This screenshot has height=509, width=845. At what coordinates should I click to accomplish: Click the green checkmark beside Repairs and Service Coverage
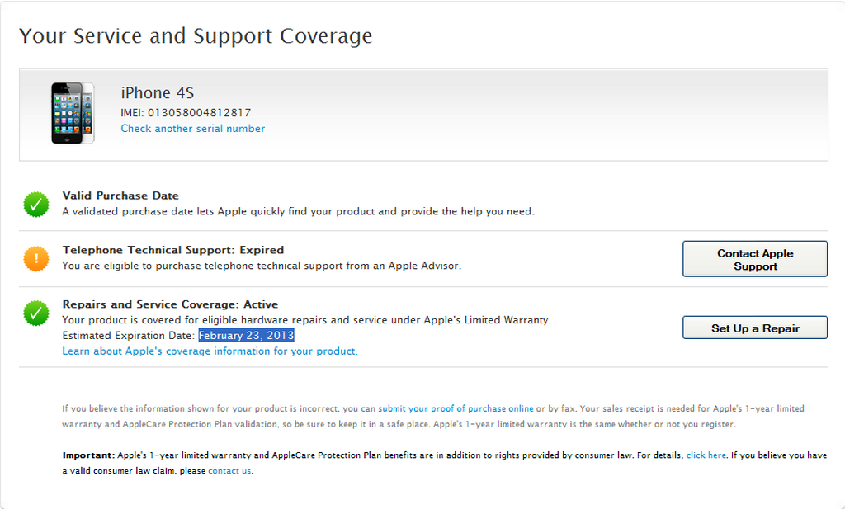(36, 313)
